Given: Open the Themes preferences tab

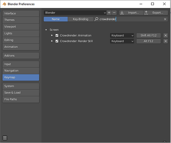Looking at the screenshot, I should coord(21,20).
